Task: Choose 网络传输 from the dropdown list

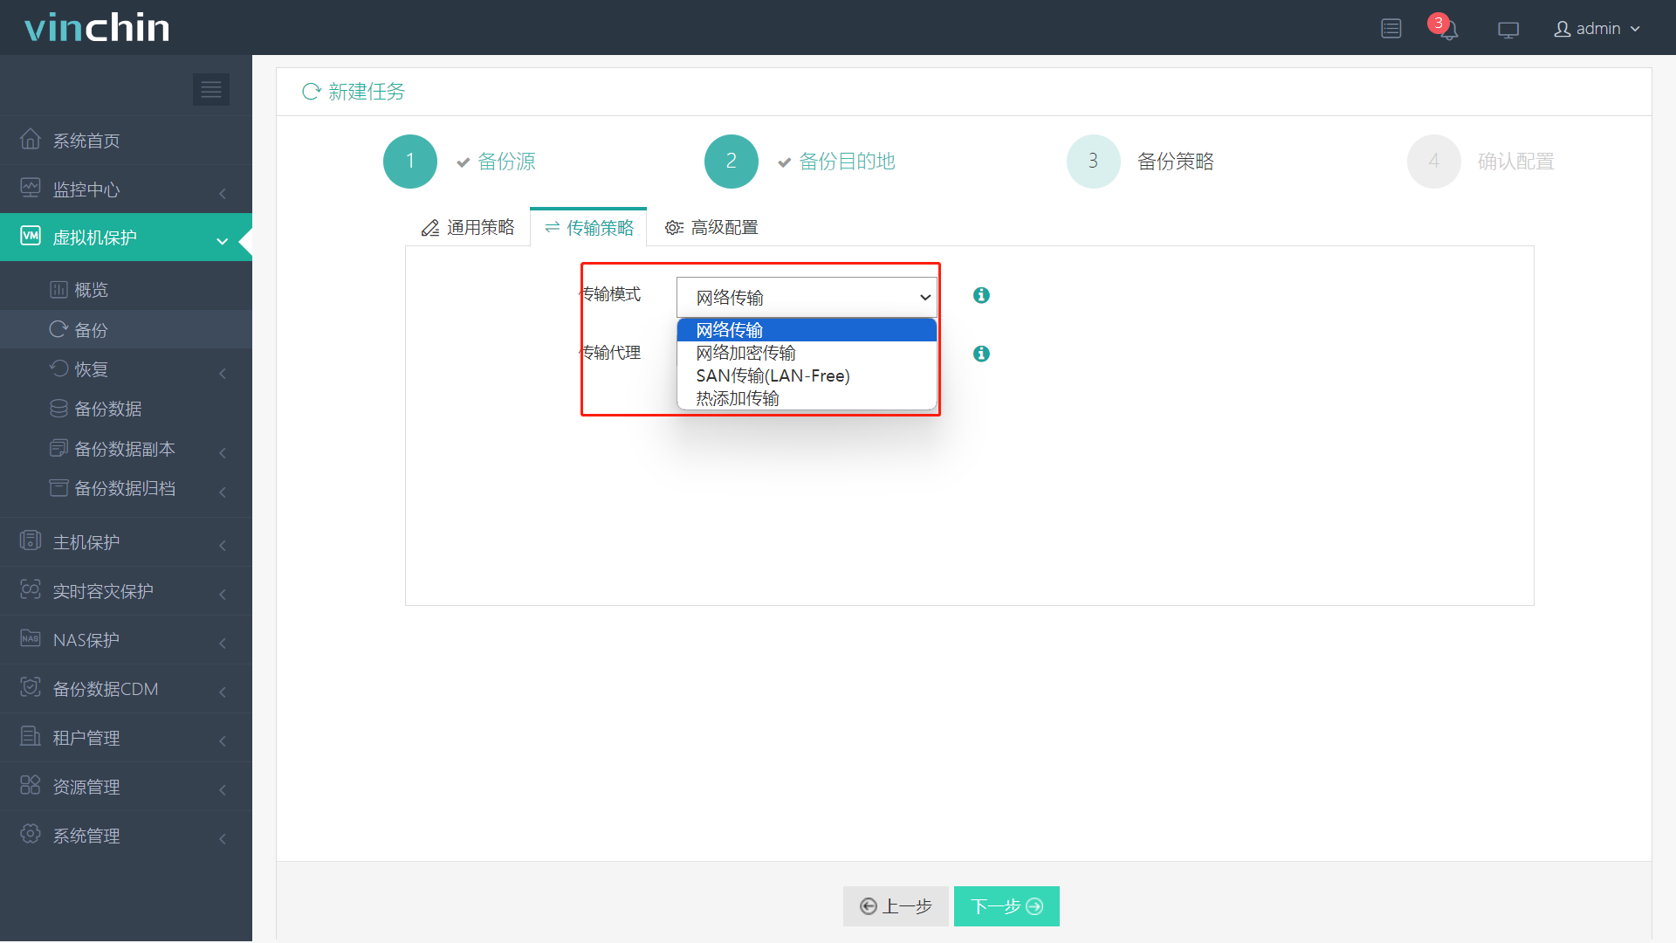Action: (x=807, y=330)
